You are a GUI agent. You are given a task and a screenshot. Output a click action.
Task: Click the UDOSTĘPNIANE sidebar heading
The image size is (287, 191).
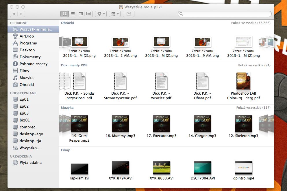23,93
